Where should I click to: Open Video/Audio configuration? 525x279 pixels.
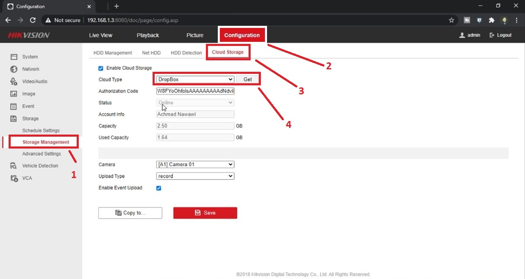[x=14, y=81]
